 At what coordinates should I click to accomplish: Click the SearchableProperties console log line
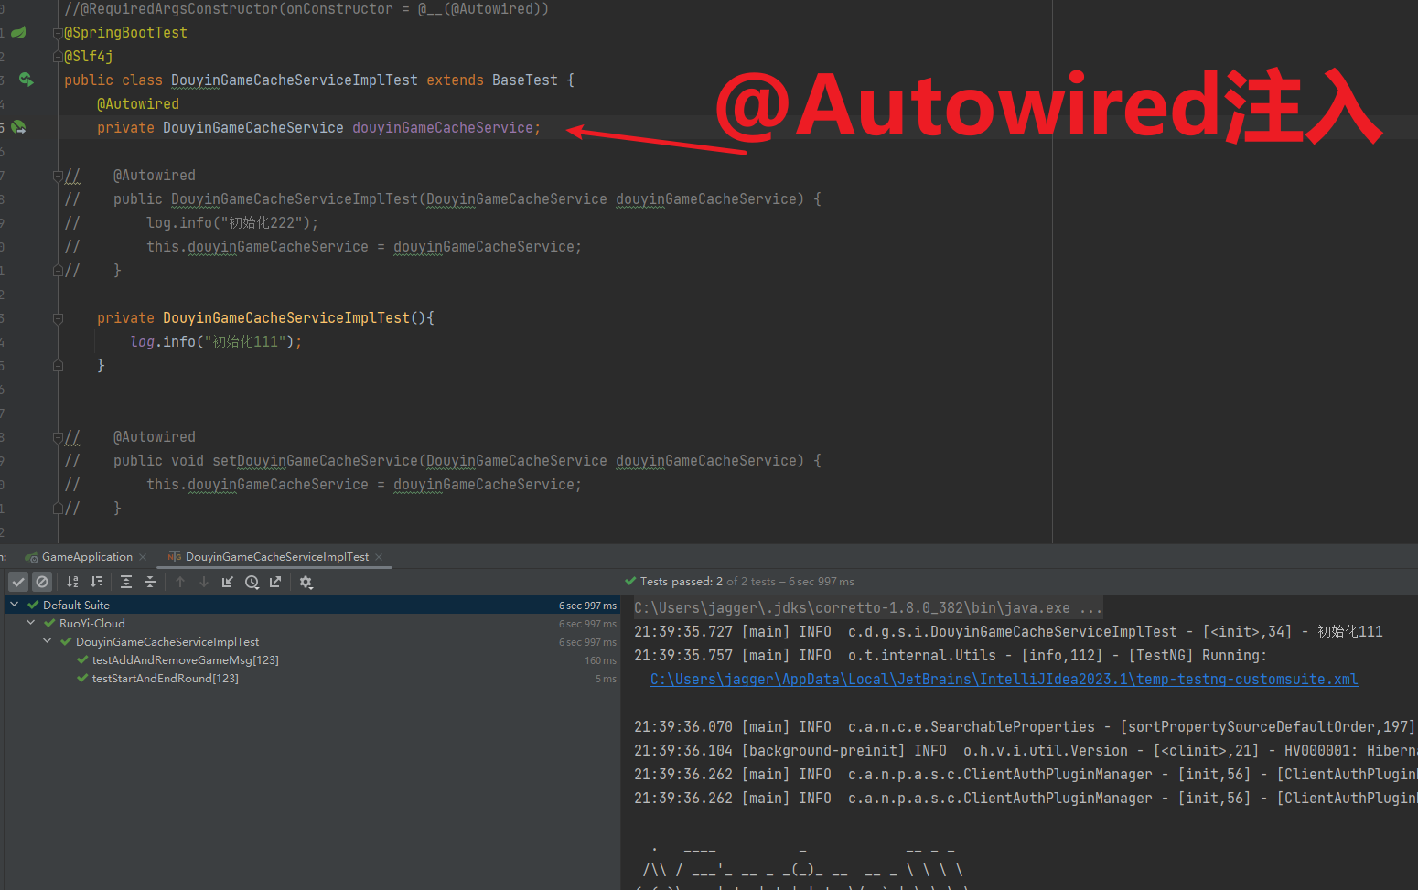[x=1025, y=727]
